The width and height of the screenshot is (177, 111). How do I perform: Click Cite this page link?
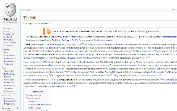(9, 91)
